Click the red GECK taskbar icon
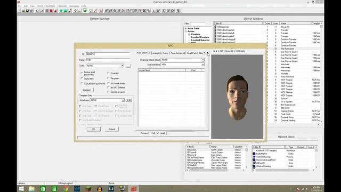 (x=134, y=189)
